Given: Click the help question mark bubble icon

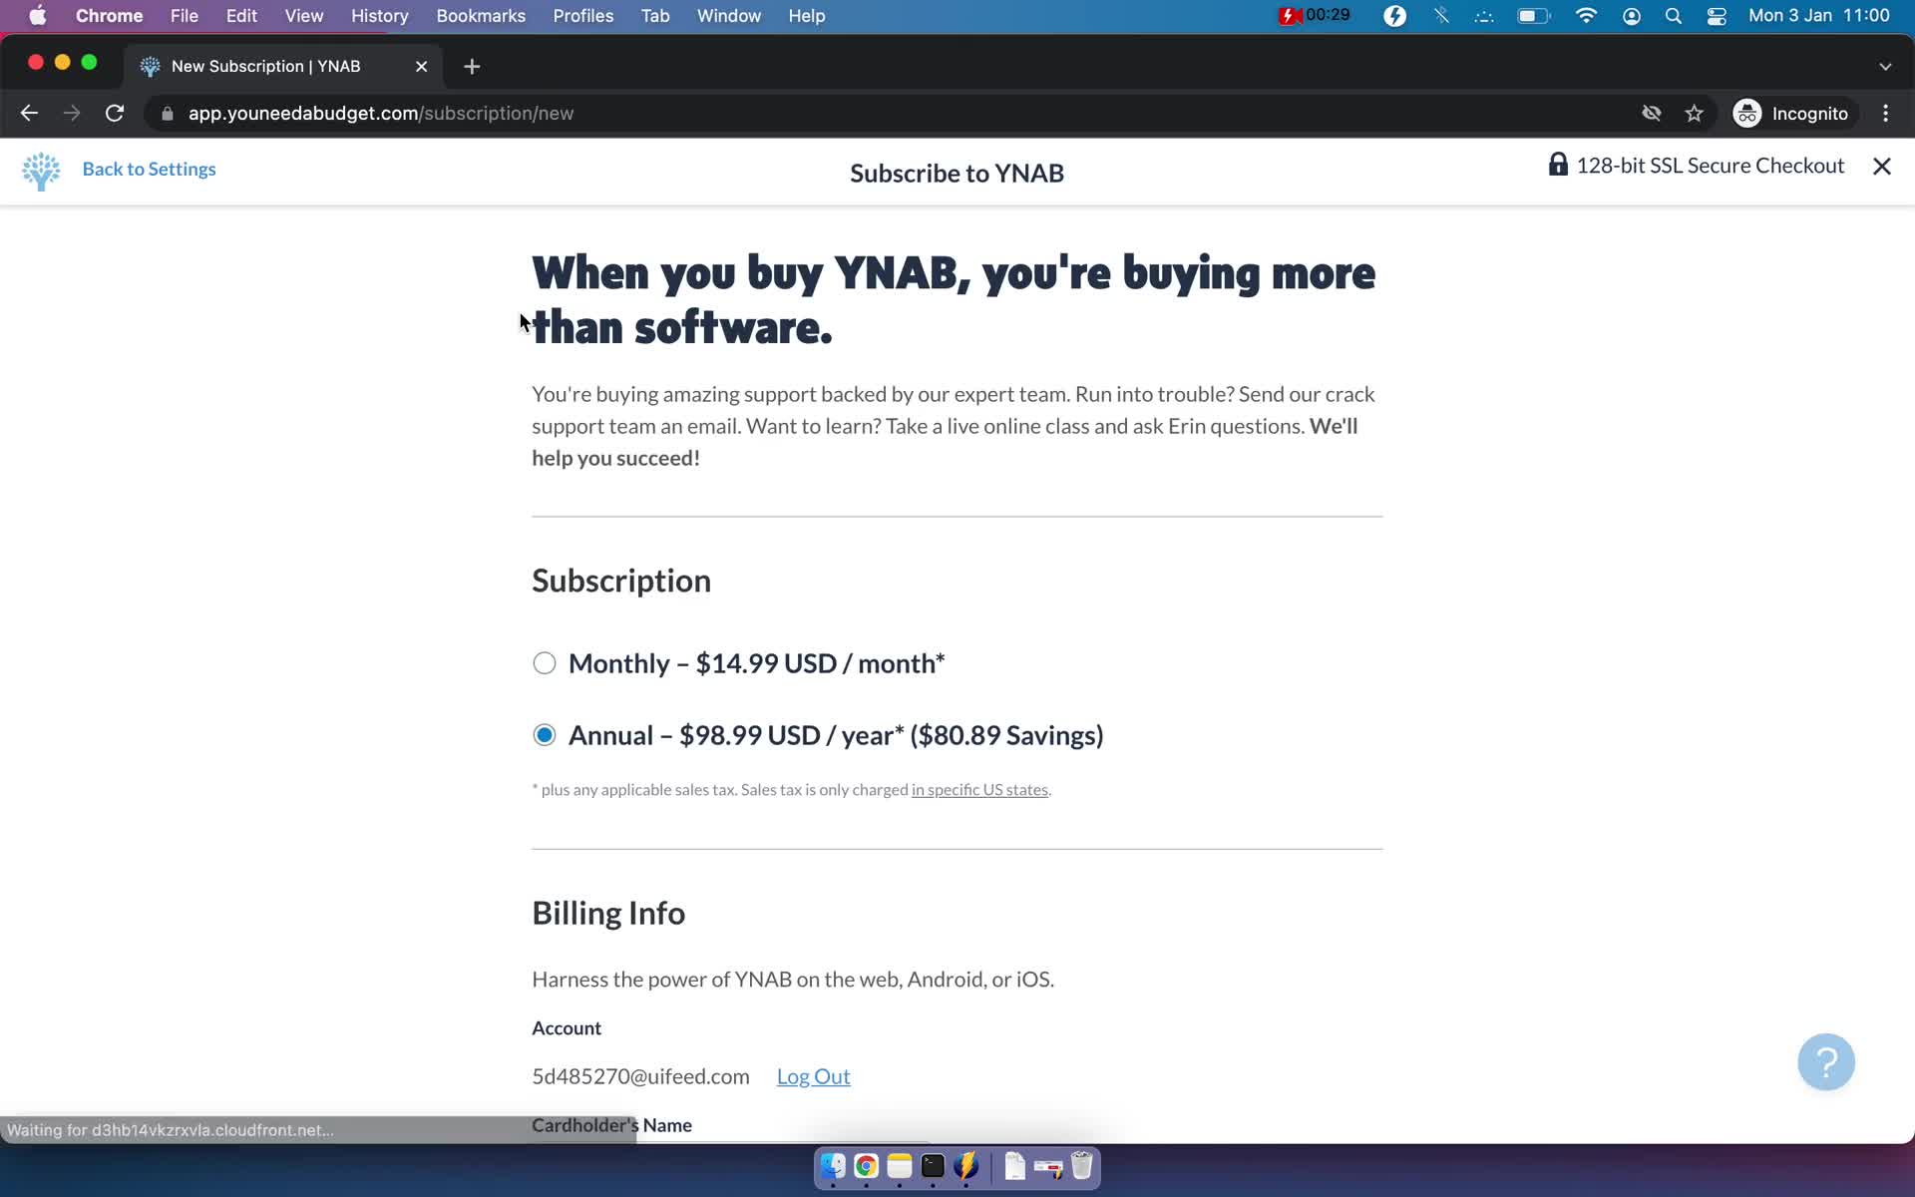Looking at the screenshot, I should (1827, 1062).
